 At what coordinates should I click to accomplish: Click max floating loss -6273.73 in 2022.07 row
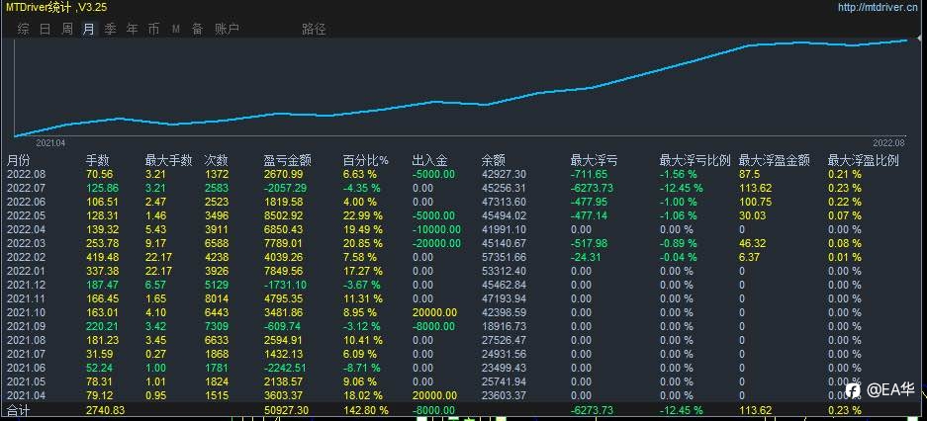coord(592,189)
